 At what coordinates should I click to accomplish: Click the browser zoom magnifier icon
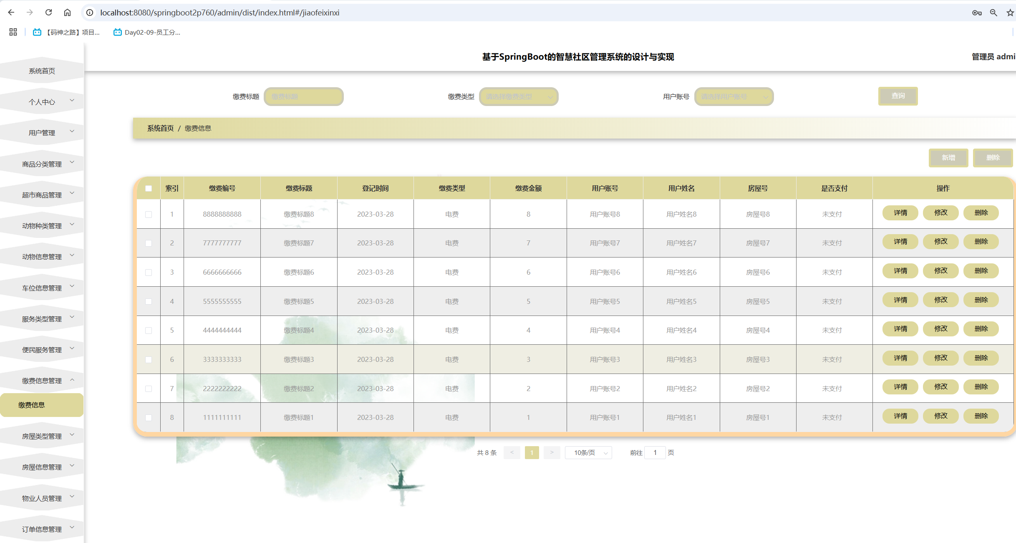pyautogui.click(x=993, y=13)
